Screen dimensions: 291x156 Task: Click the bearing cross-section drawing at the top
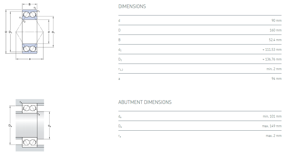click(29, 32)
